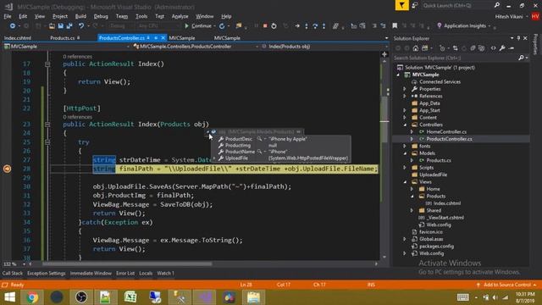
Task: Switch to the Products.cs editor tab
Action: click(x=62, y=38)
